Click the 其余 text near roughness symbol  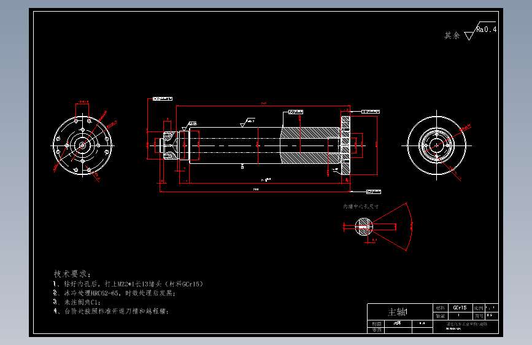click(x=452, y=36)
